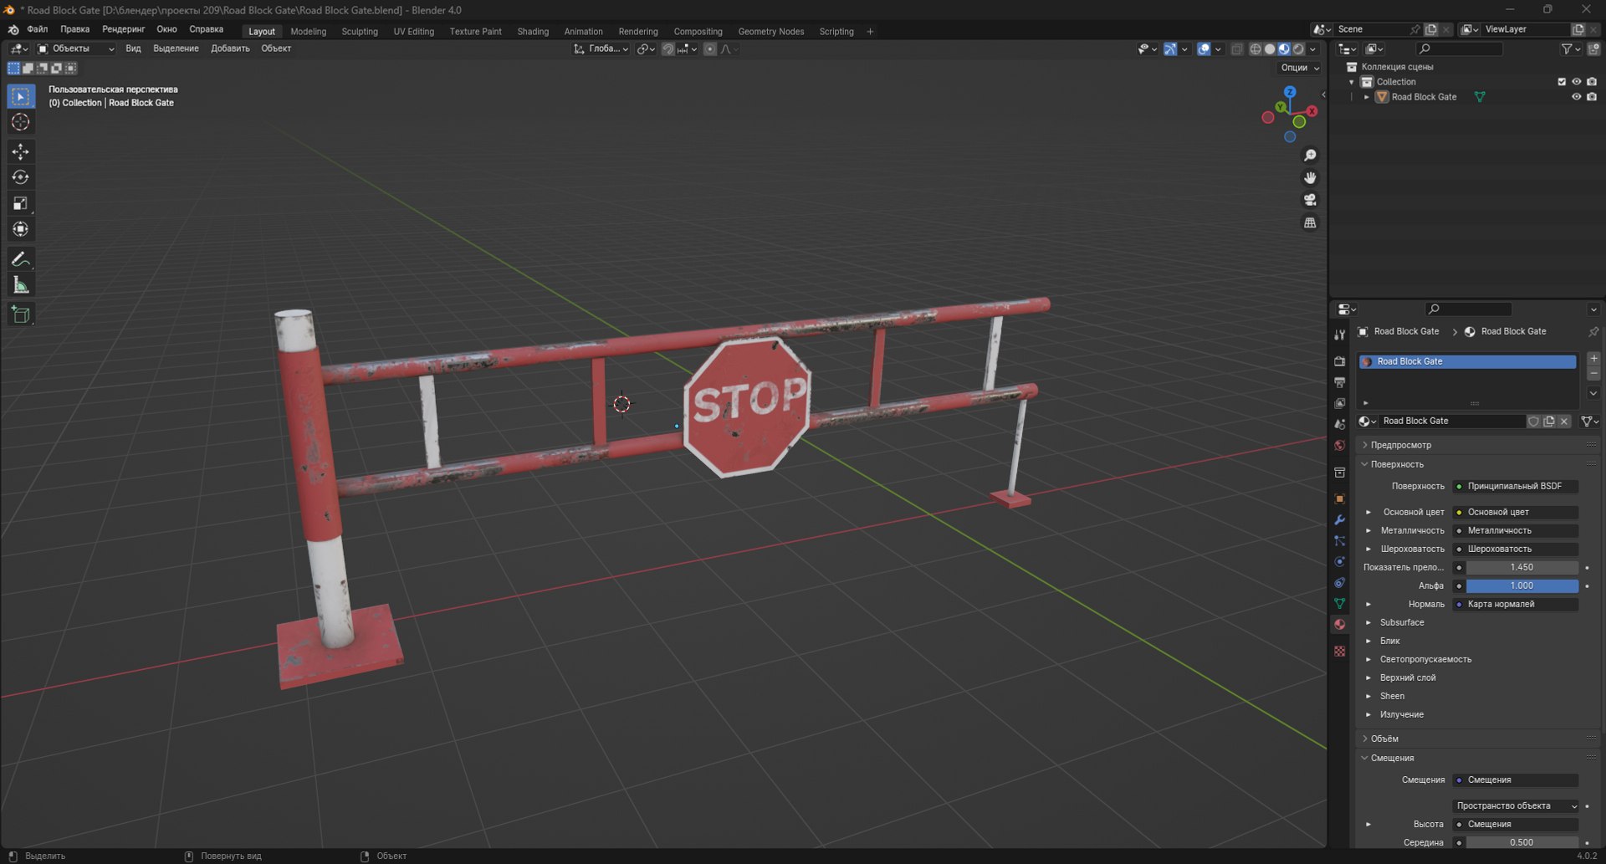Select the Select Box tool

tap(21, 96)
